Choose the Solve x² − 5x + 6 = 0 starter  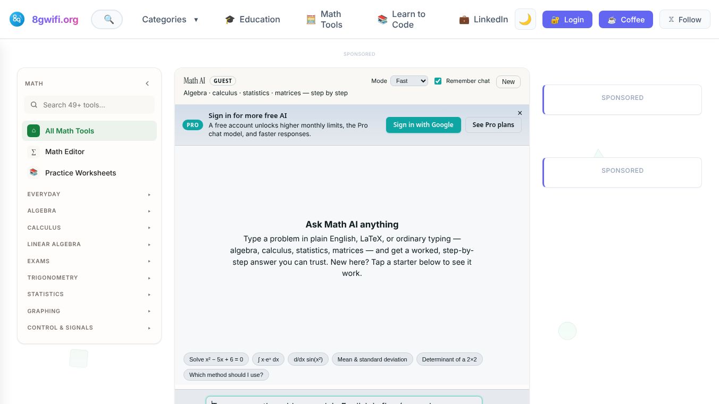(216, 359)
